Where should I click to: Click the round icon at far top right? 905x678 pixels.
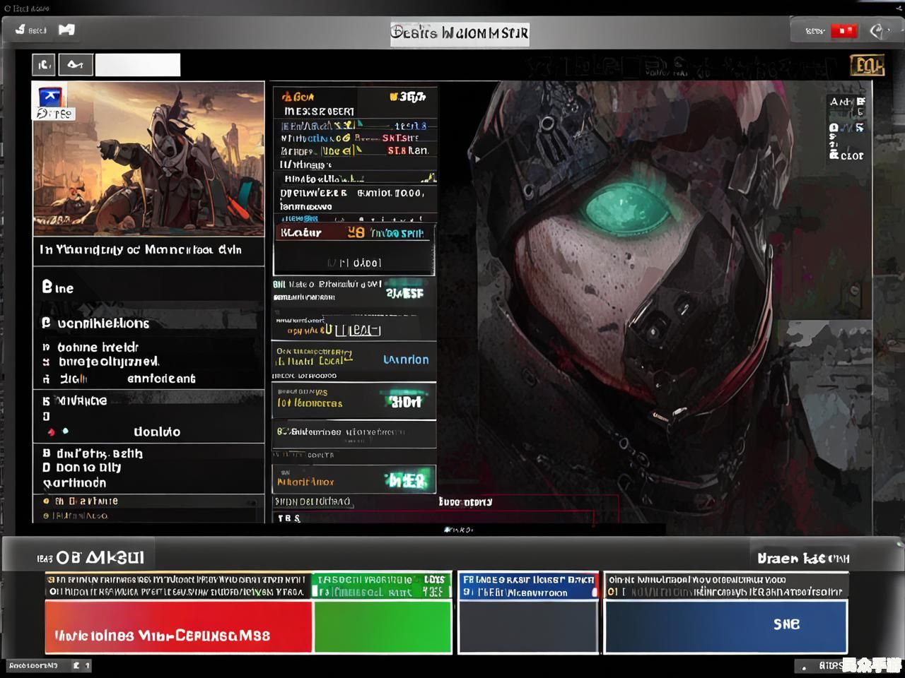coord(877,31)
